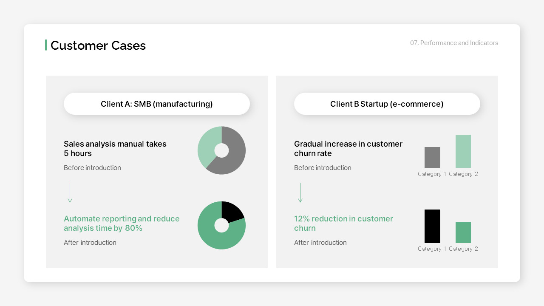Select the 12% reduction in customer churn text

coord(343,223)
